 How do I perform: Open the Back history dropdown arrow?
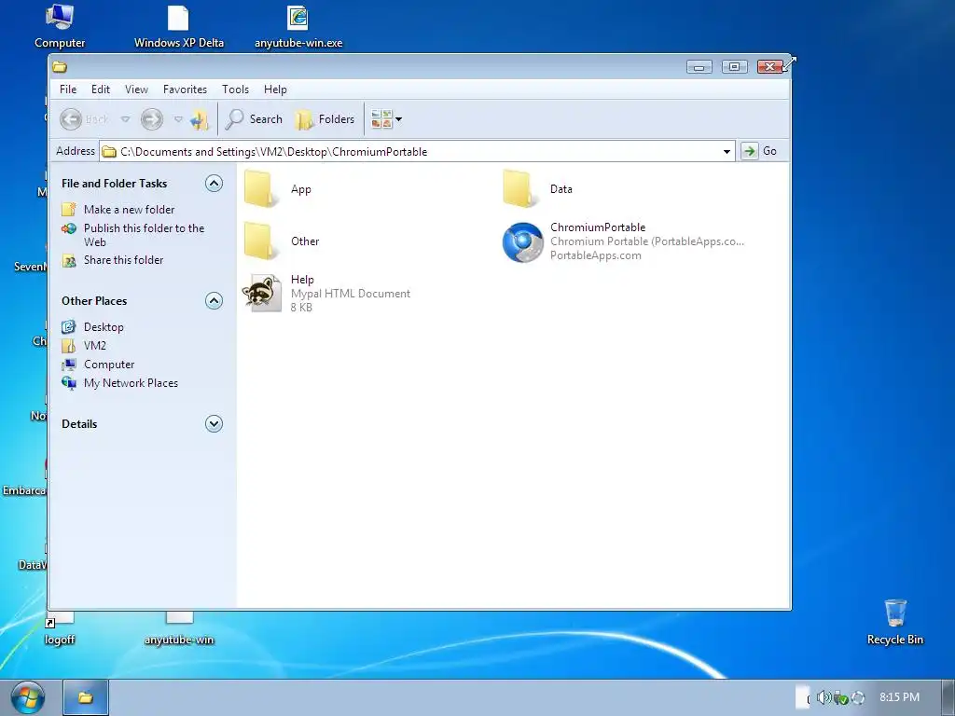125,119
